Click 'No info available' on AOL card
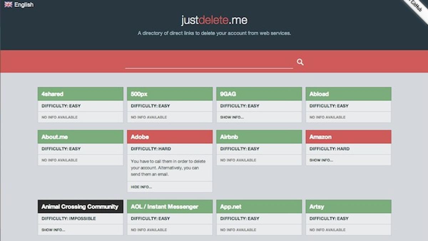Image resolution: width=428 pixels, height=241 pixels. [x=149, y=230]
